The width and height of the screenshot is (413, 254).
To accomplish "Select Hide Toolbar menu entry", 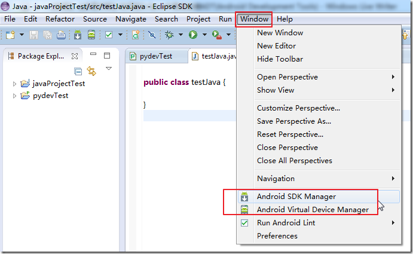I will tap(319, 59).
